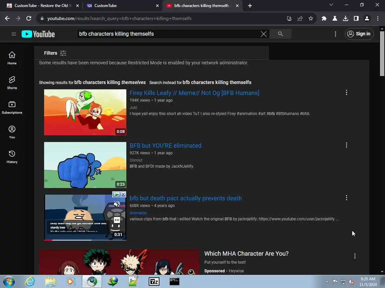385x288 pixels.
Task: Open a new browser tab
Action: [x=250, y=6]
